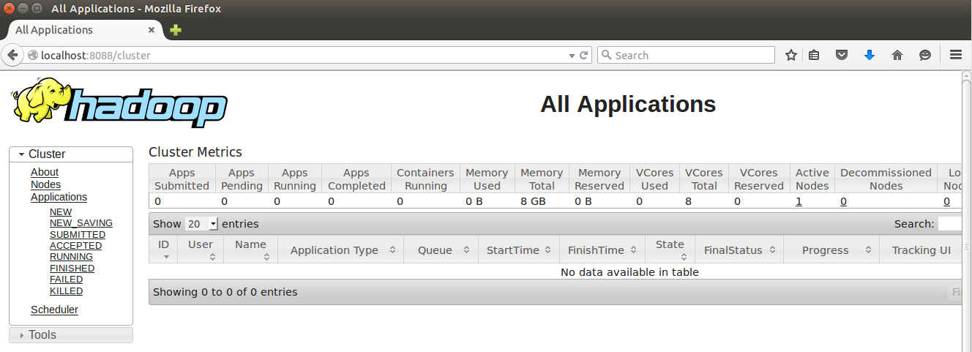Click the Containers Running column header

pos(425,179)
